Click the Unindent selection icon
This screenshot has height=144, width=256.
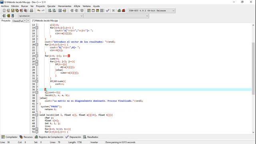tap(76, 11)
